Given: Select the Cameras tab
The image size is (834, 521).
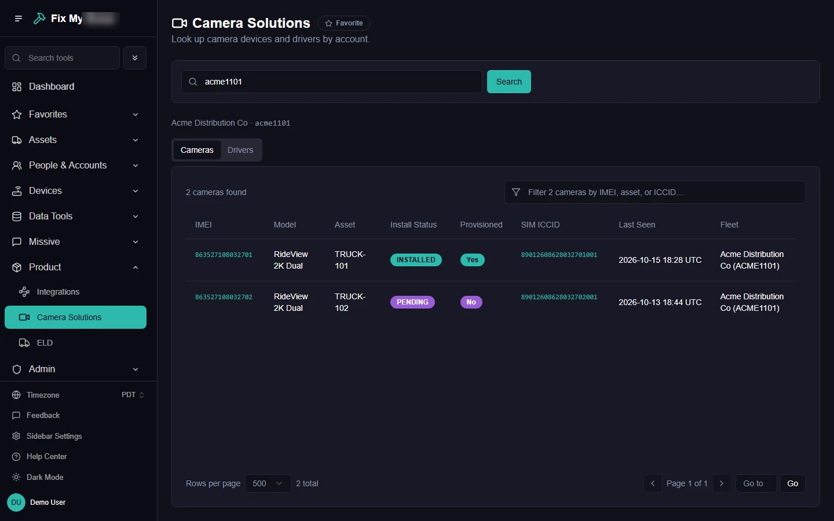Looking at the screenshot, I should [197, 150].
